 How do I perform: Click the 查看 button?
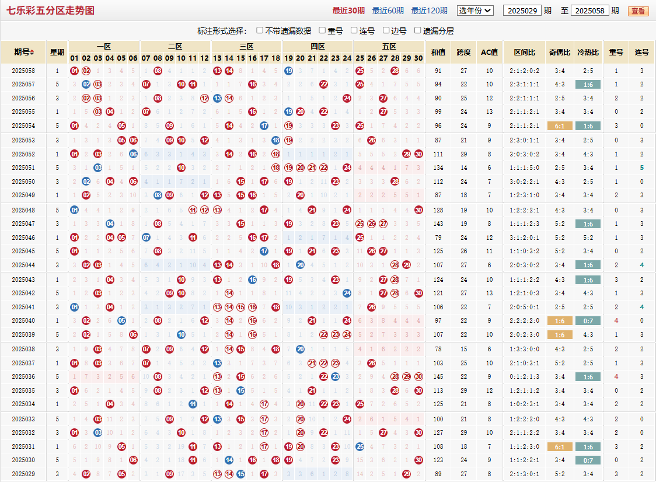638,11
